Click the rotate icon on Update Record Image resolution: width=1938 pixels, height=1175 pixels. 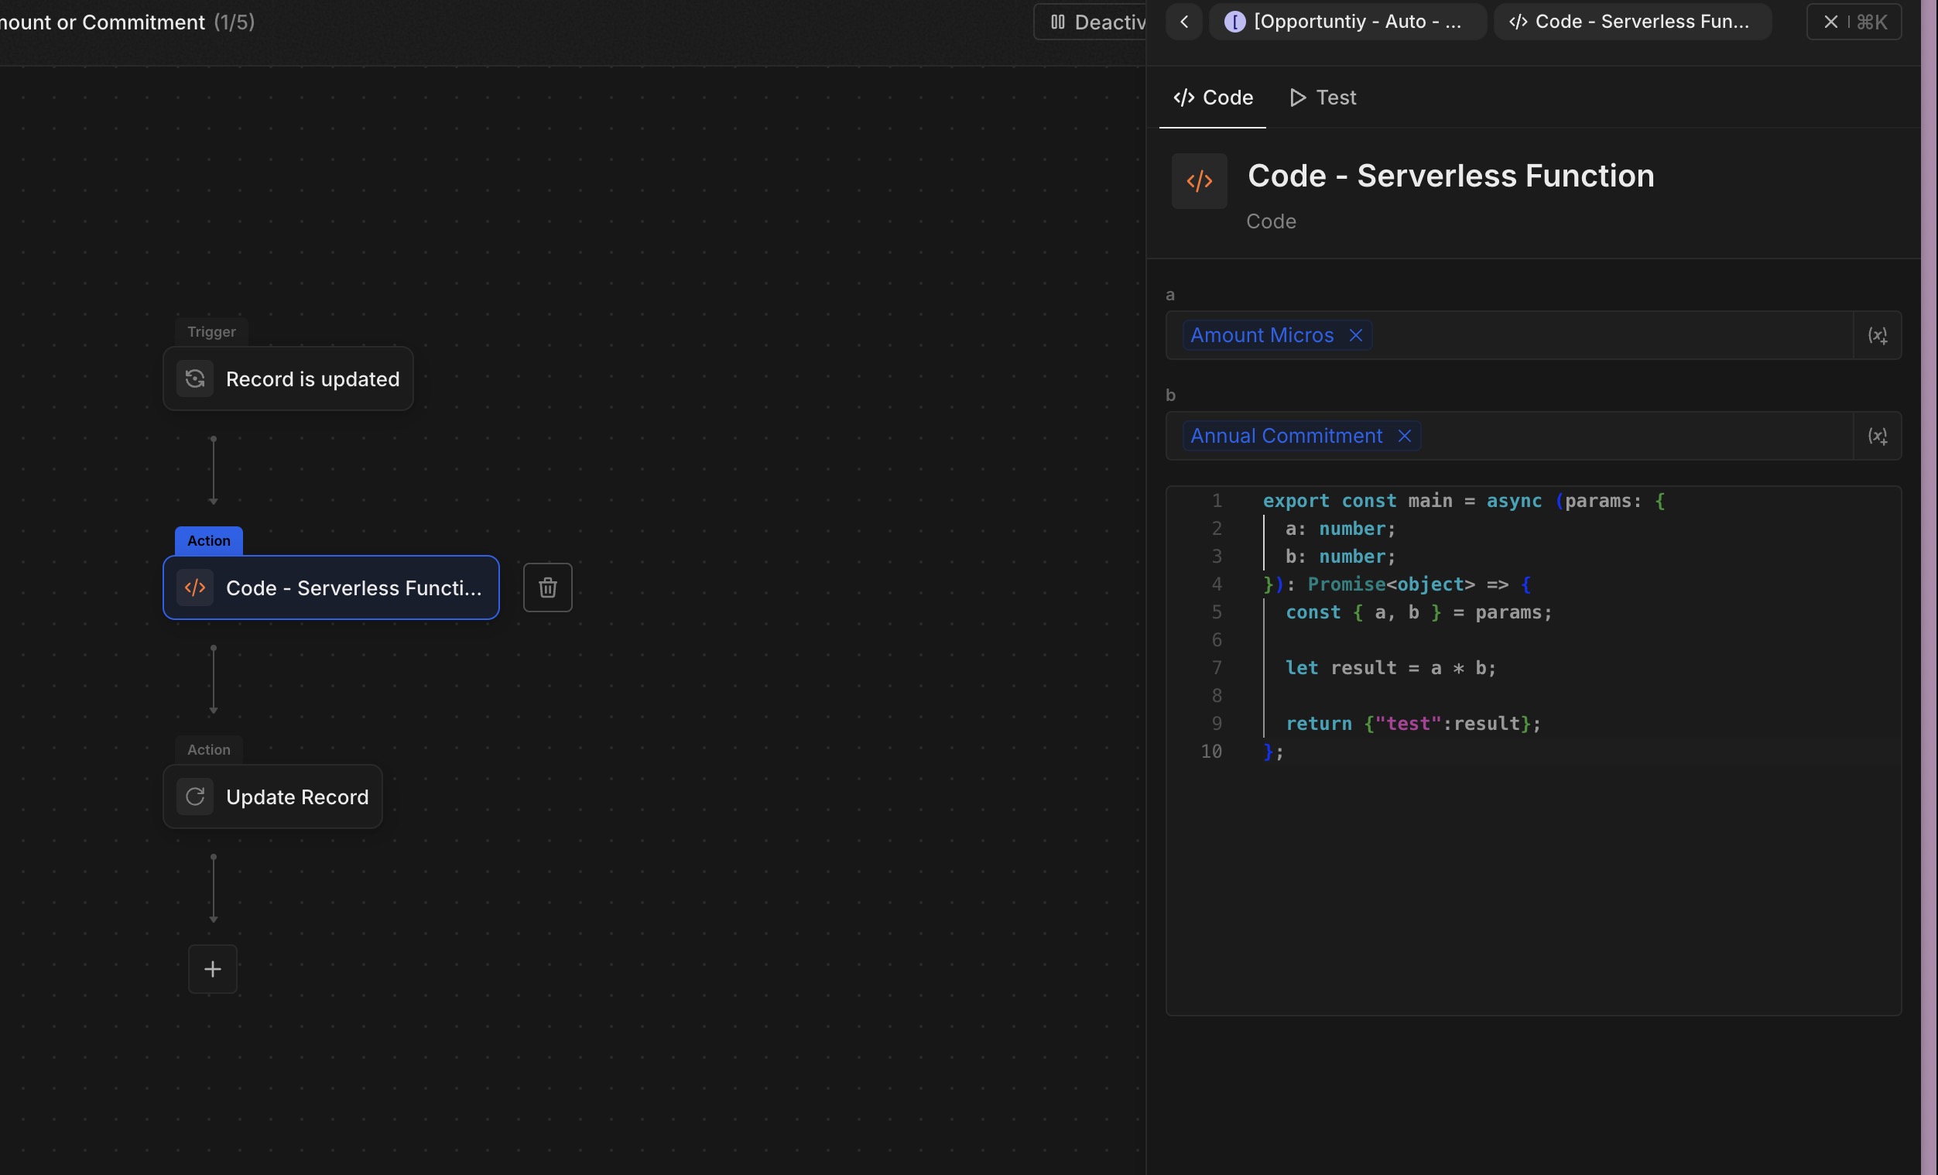(x=195, y=796)
